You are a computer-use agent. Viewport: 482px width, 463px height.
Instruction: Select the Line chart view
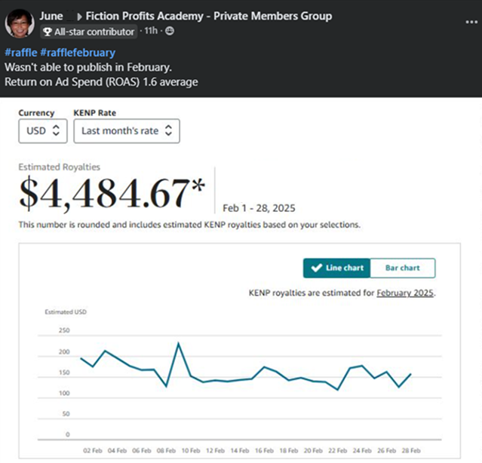click(336, 268)
